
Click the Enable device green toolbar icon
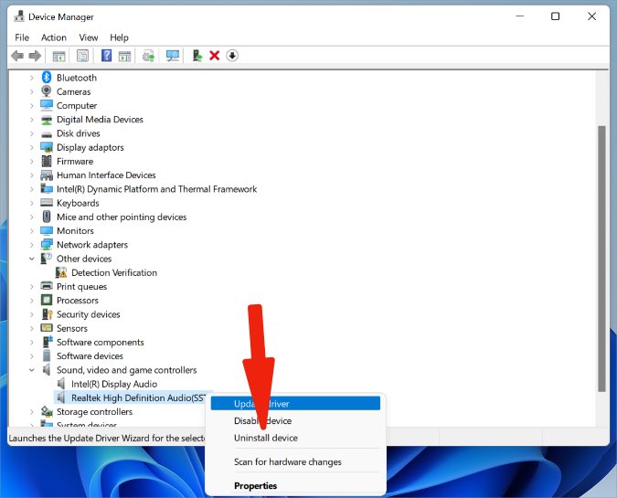click(197, 56)
